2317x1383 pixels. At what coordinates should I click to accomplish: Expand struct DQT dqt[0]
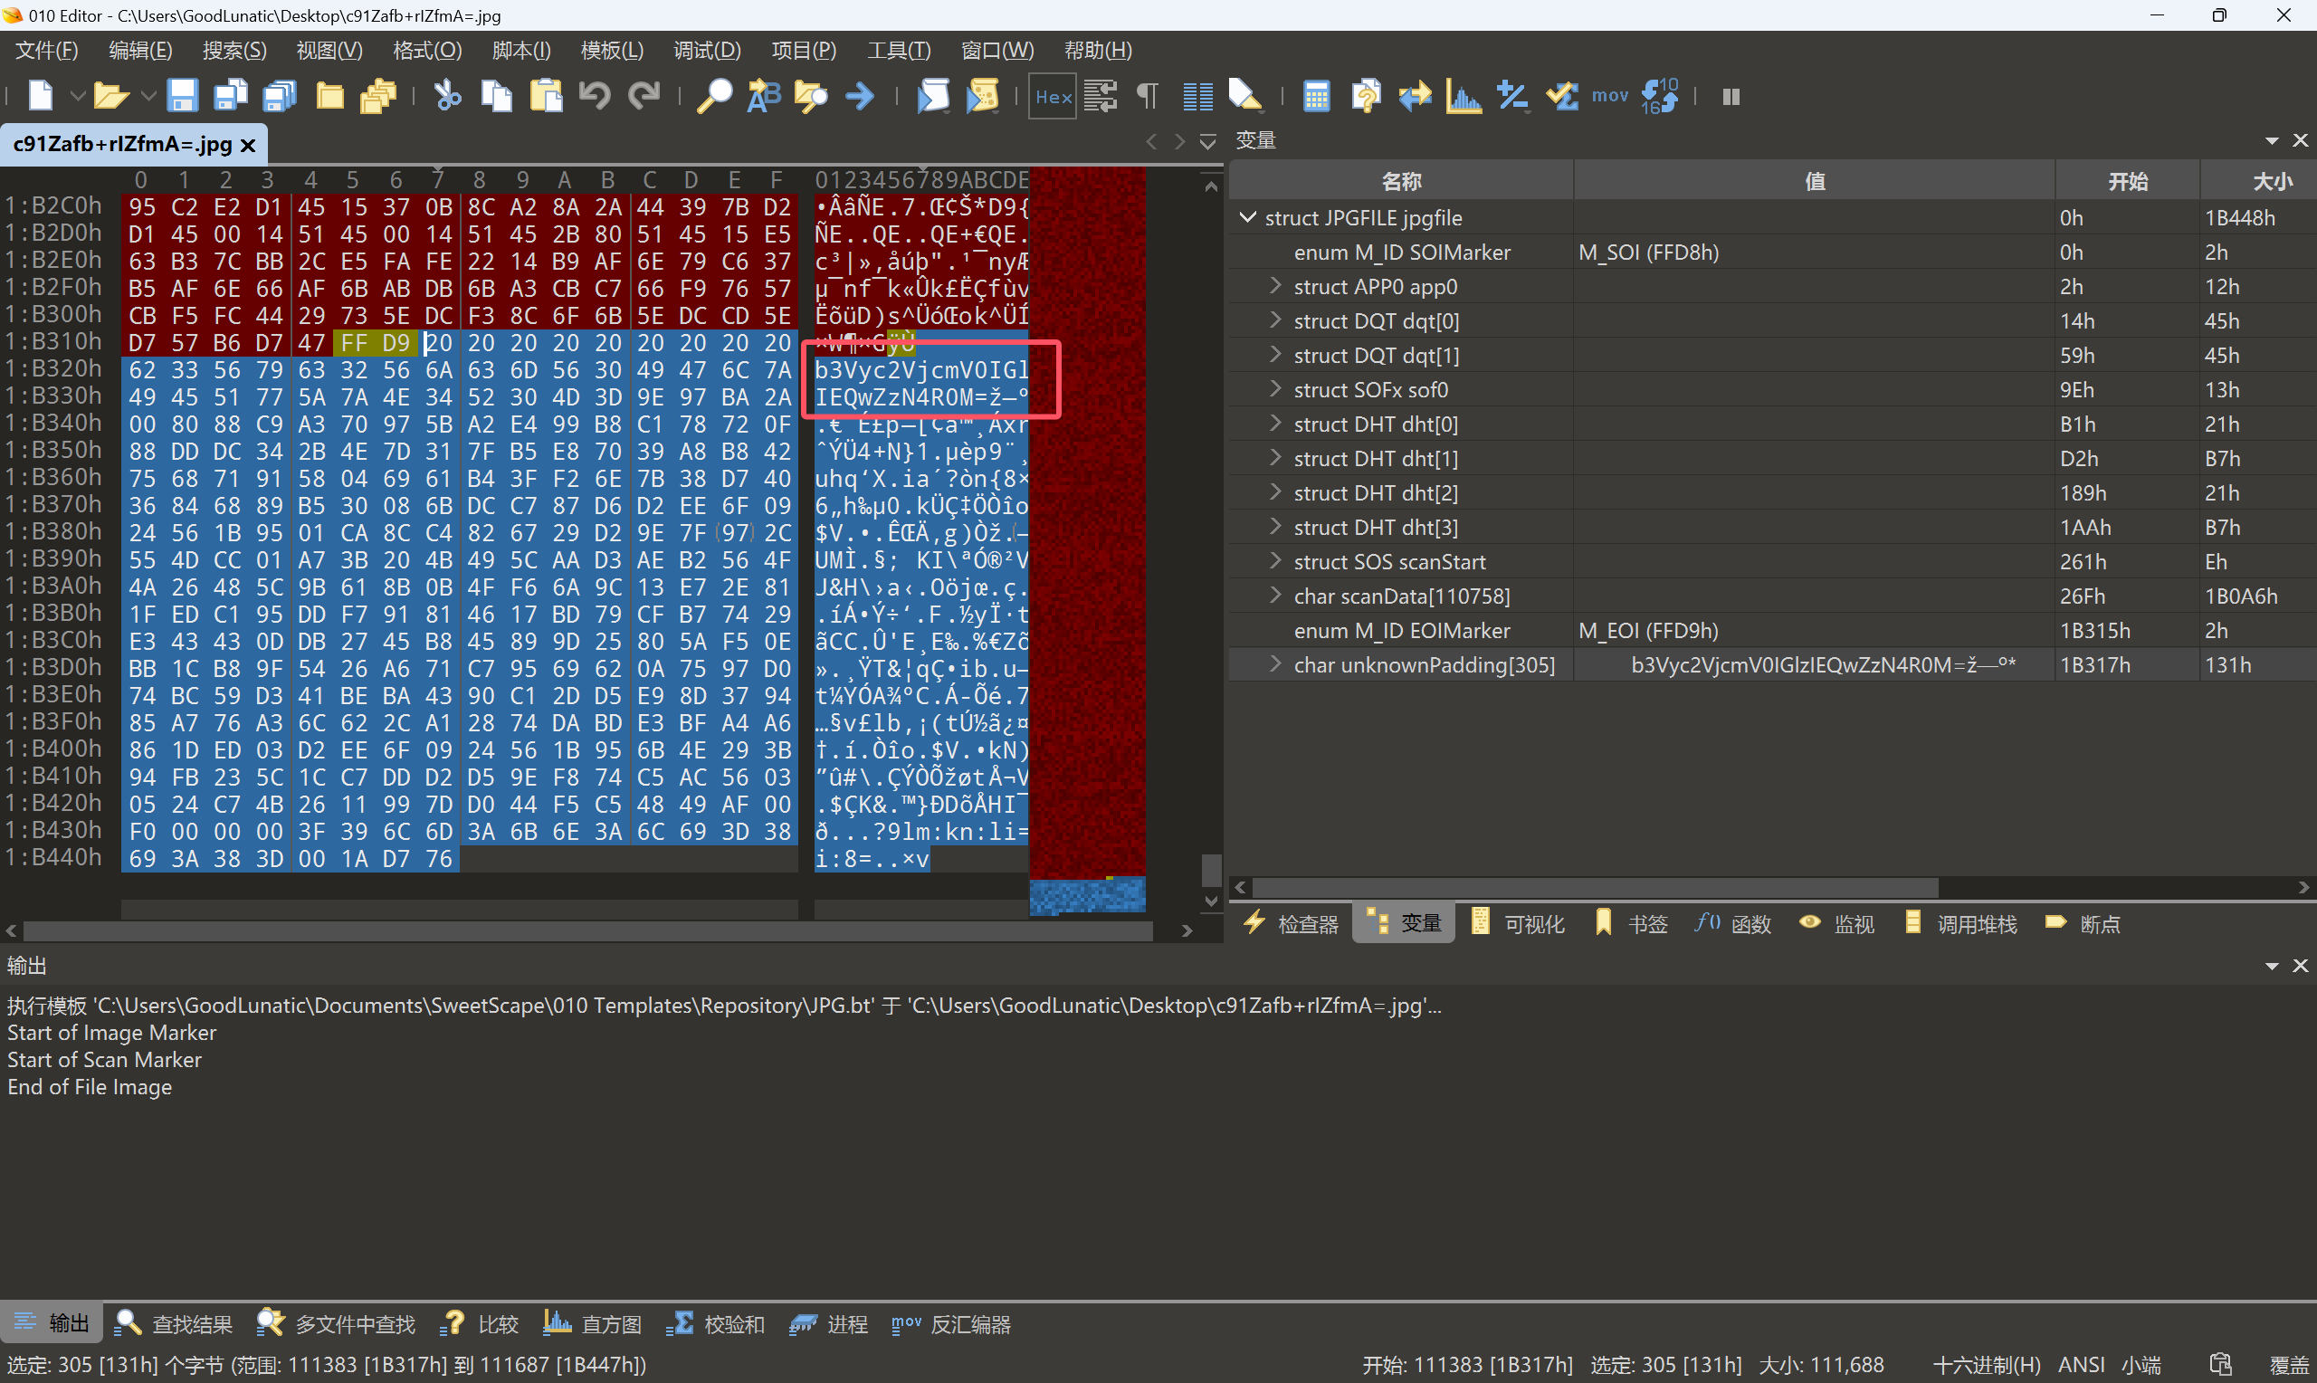point(1275,320)
